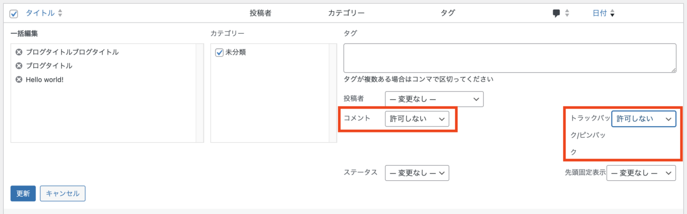Click sort arrows next to comment icon

pyautogui.click(x=567, y=13)
